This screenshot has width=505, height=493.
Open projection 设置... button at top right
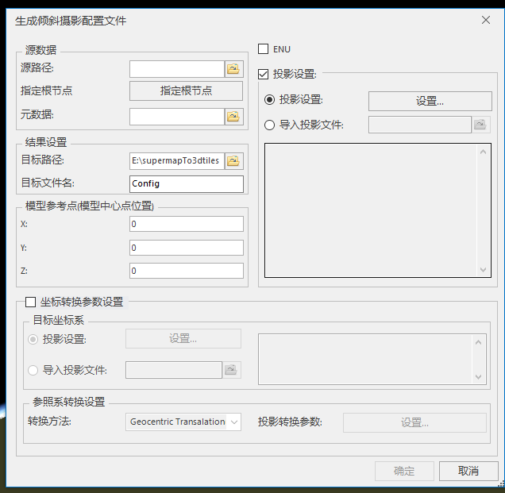click(x=430, y=101)
